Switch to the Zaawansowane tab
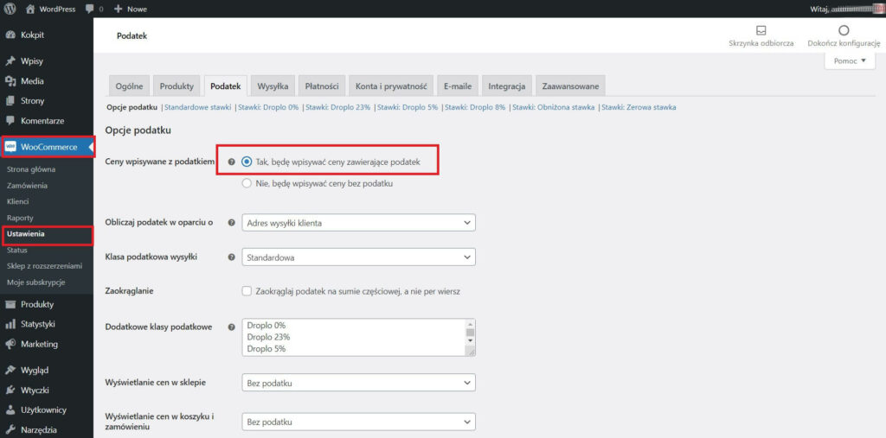This screenshot has width=886, height=438. pyautogui.click(x=571, y=86)
